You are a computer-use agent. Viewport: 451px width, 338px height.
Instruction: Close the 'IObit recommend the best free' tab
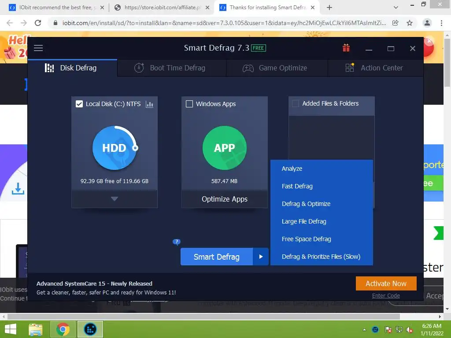[102, 7]
